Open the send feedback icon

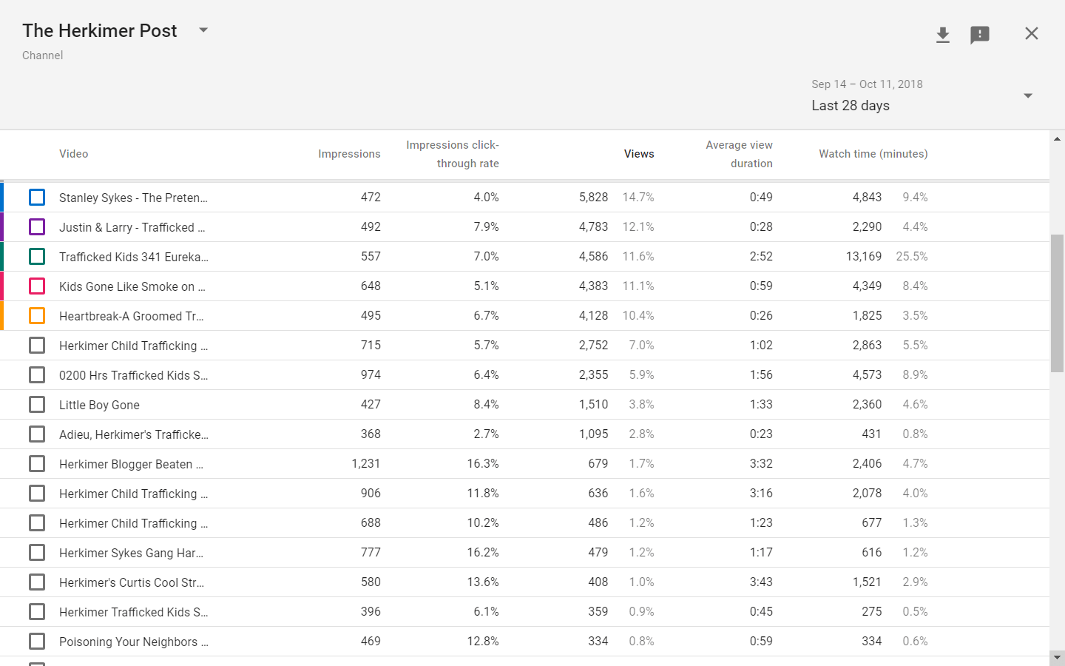[980, 35]
